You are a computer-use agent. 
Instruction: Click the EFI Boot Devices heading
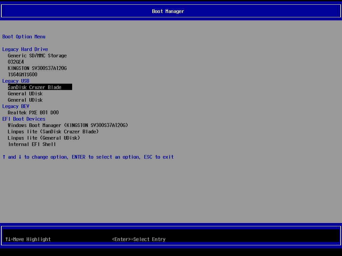point(24,119)
